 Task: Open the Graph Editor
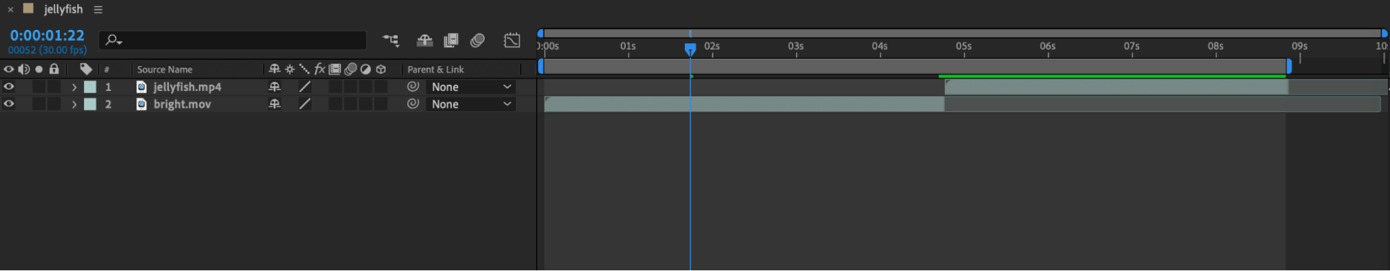[x=512, y=40]
